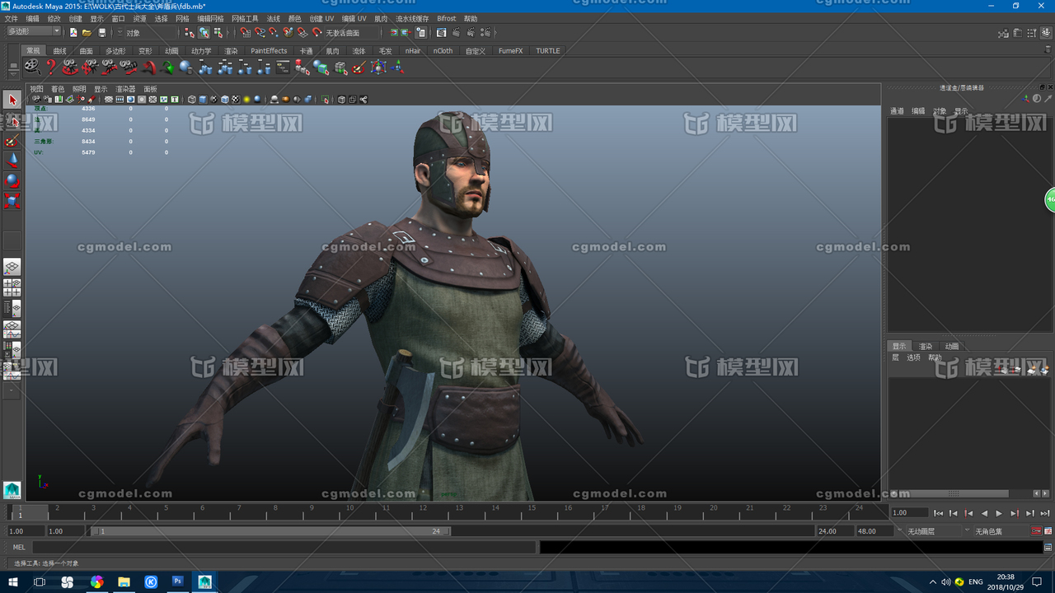Open Photoshop from the Windows taskbar
This screenshot has height=593, width=1055.
(x=177, y=581)
